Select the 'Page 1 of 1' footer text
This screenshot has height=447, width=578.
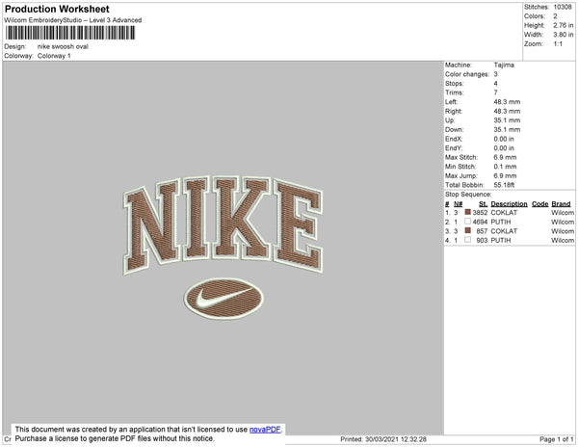[x=557, y=439]
